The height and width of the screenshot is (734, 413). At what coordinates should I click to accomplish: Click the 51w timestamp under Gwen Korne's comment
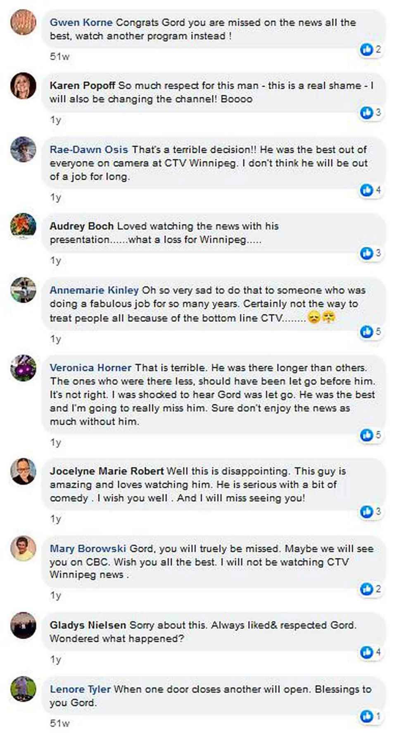pos(59,57)
